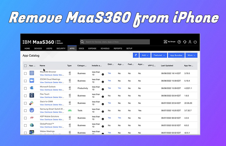Click Slack for EMM app icon
226x146 pixels.
[32, 103]
